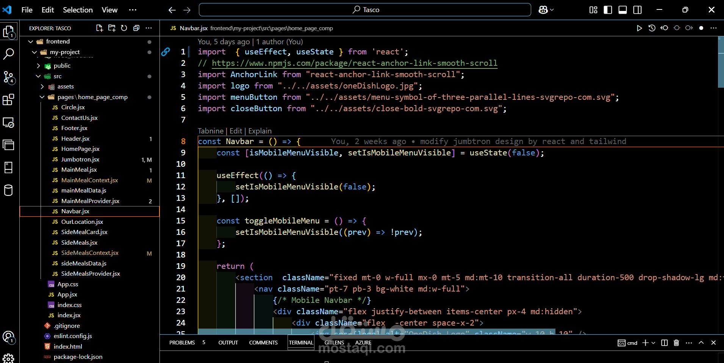This screenshot has width=724, height=363.
Task: Open the Extensions view
Action: click(8, 100)
